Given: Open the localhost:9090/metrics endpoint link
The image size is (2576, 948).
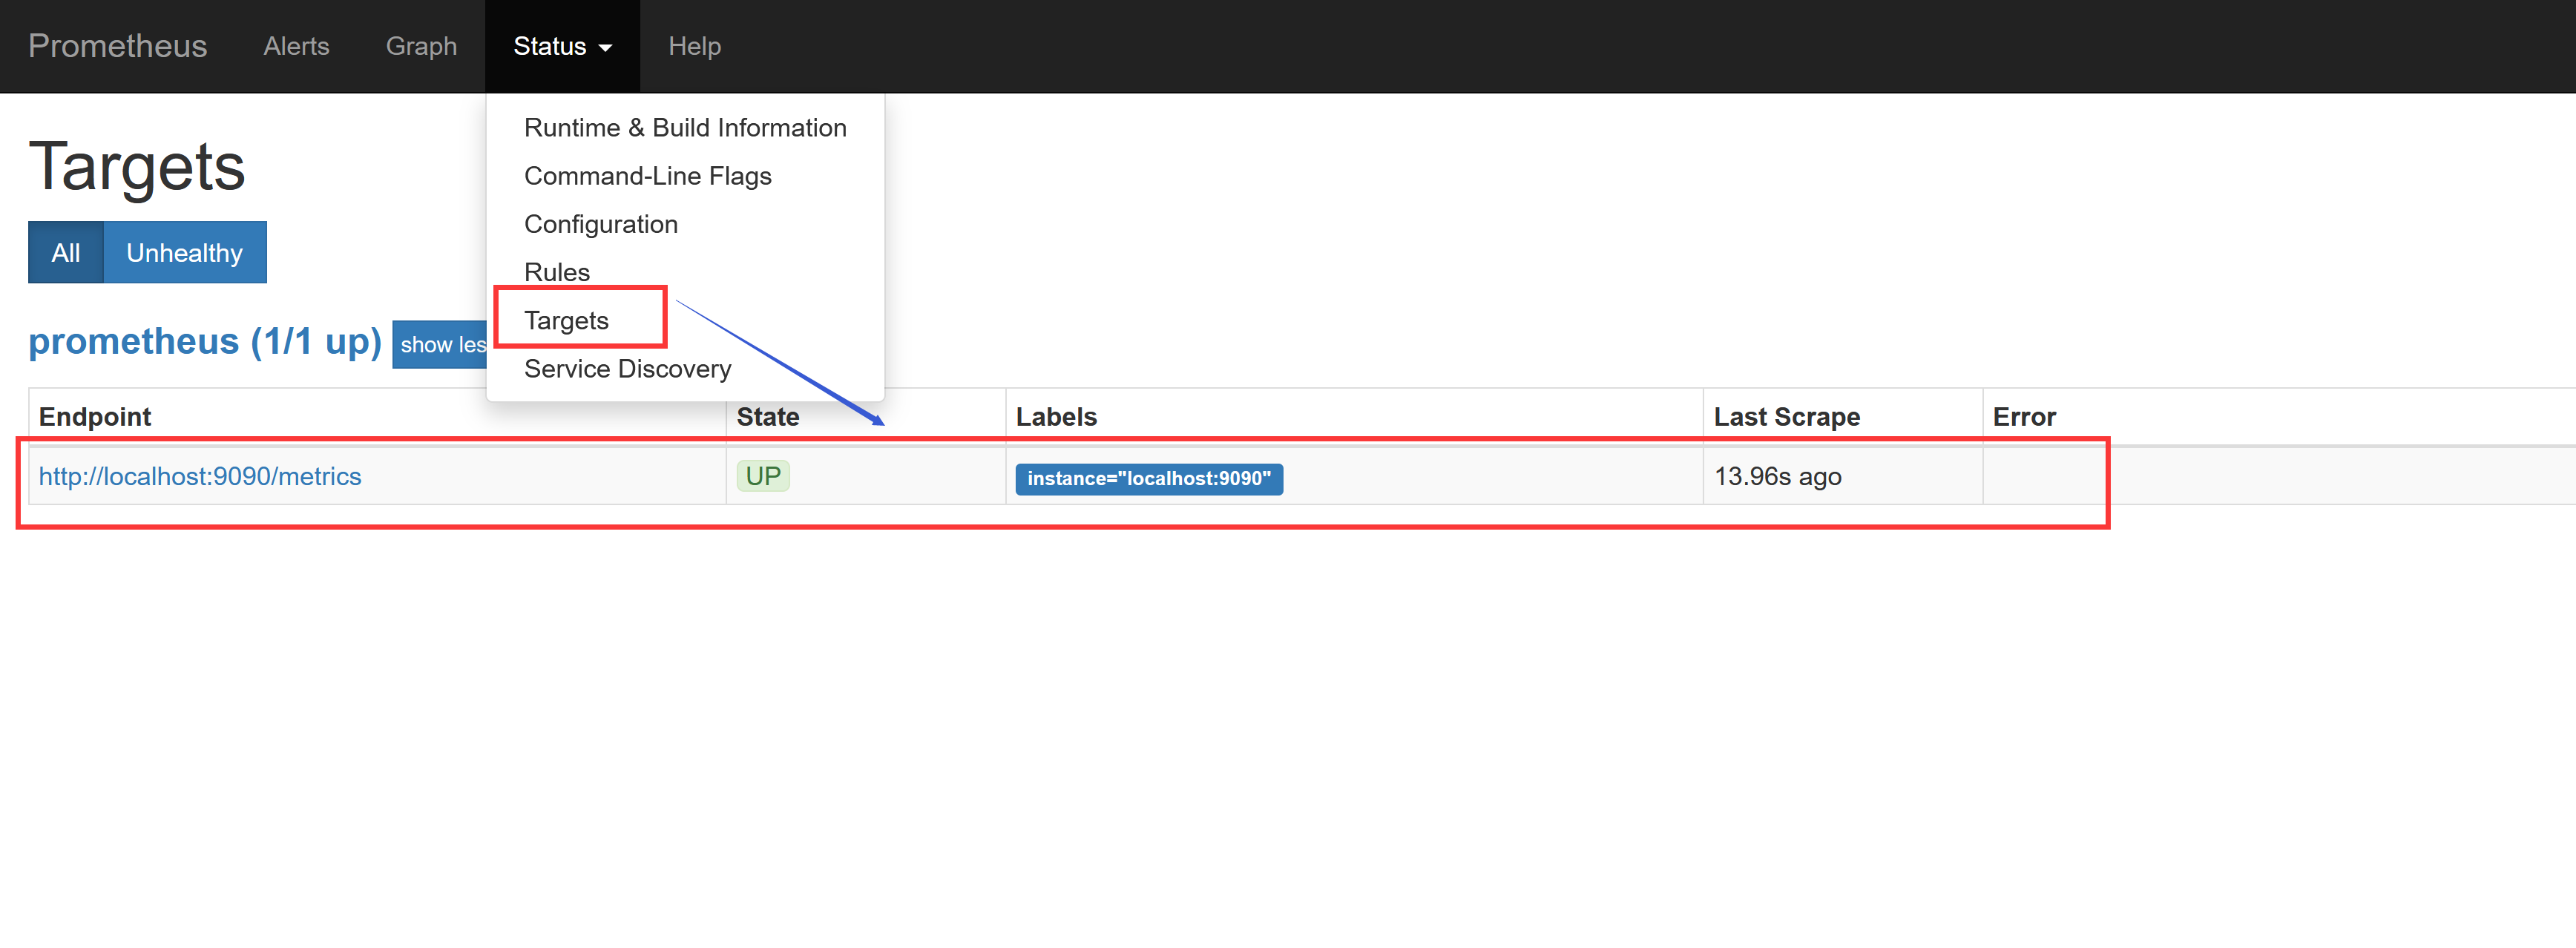Looking at the screenshot, I should (x=200, y=476).
